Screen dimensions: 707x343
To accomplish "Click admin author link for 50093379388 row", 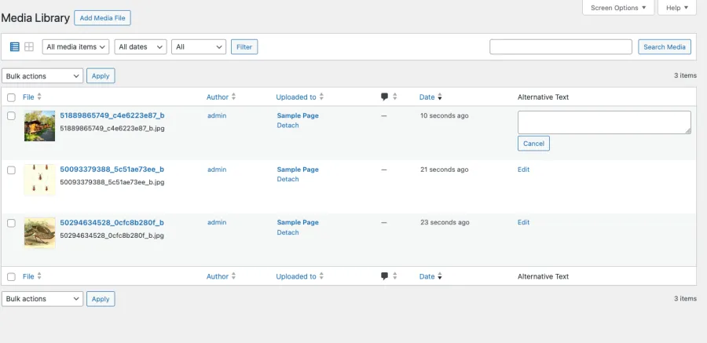I will point(217,170).
